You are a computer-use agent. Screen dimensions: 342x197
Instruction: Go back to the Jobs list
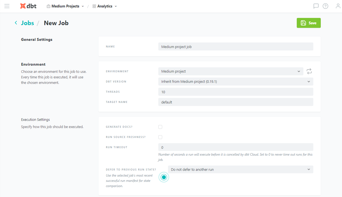point(28,23)
